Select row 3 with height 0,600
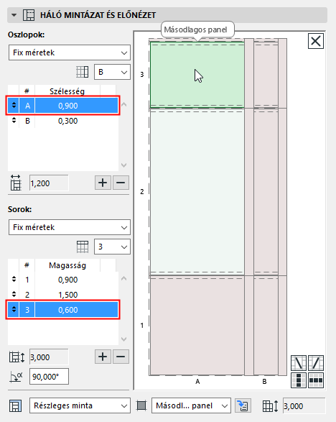The image size is (336, 422). [63, 310]
